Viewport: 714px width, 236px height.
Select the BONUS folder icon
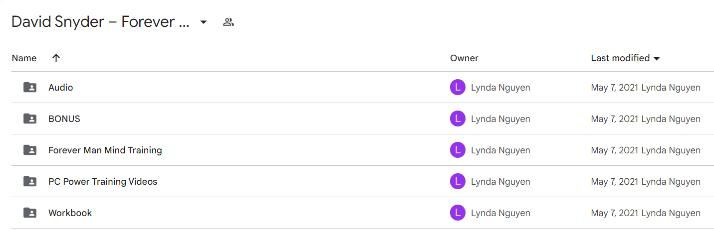(30, 118)
